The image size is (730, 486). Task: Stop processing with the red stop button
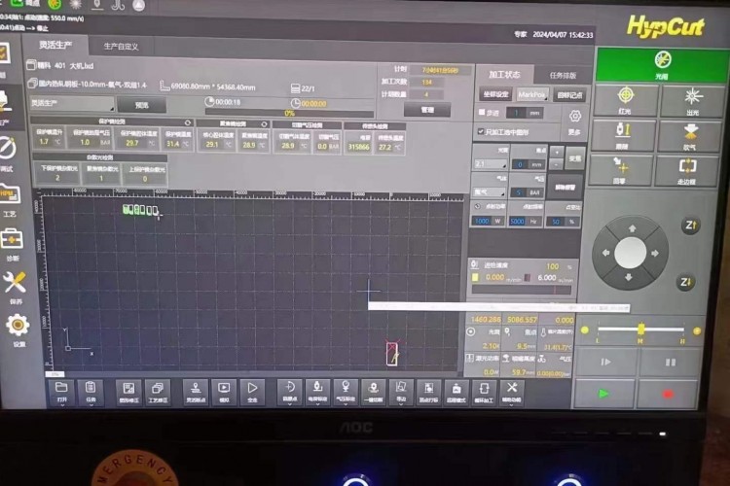coord(668,395)
